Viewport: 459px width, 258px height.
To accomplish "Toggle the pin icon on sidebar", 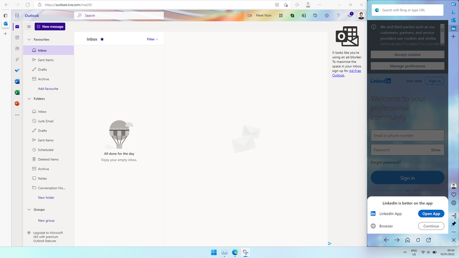I will point(453,224).
